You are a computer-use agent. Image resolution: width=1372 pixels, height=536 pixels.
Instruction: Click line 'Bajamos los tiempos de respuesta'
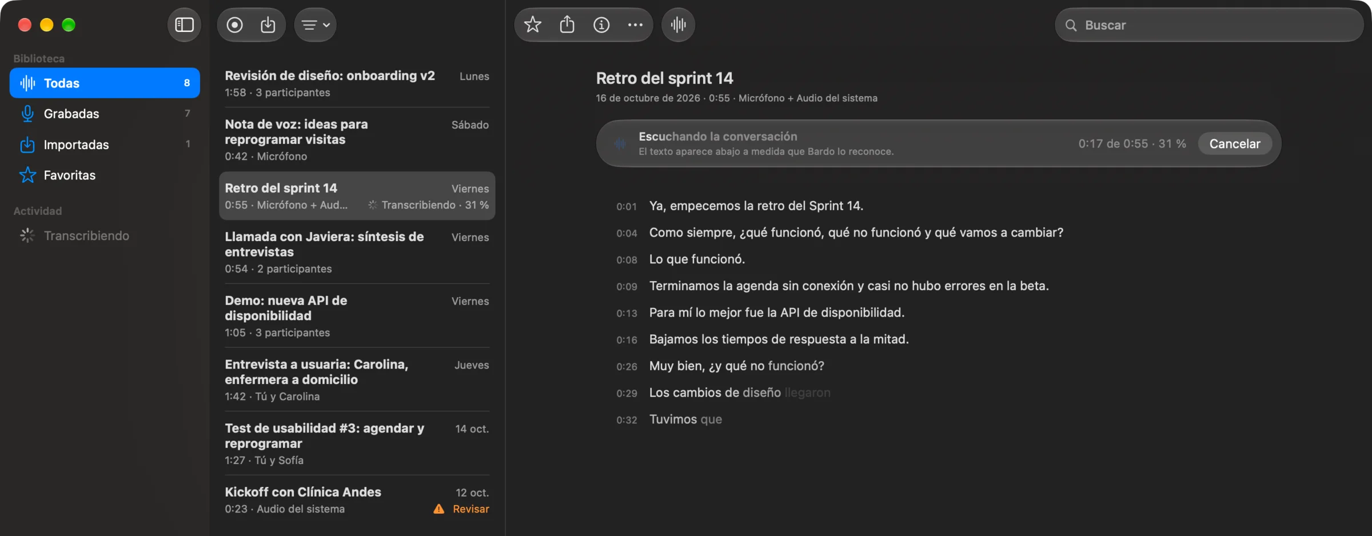pyautogui.click(x=779, y=339)
